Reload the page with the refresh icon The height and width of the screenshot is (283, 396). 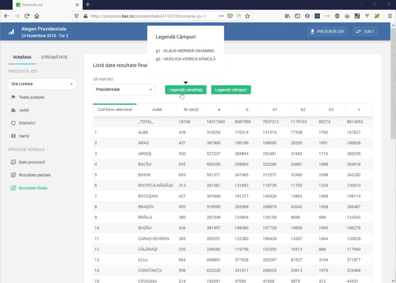pos(27,16)
